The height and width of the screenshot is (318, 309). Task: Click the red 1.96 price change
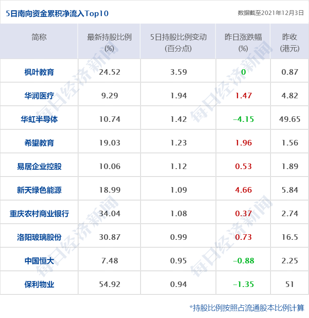click(x=243, y=143)
